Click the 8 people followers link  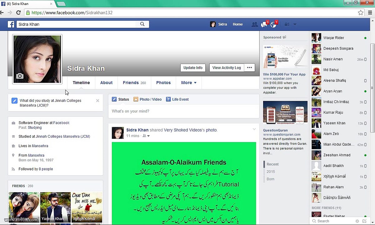click(46, 169)
